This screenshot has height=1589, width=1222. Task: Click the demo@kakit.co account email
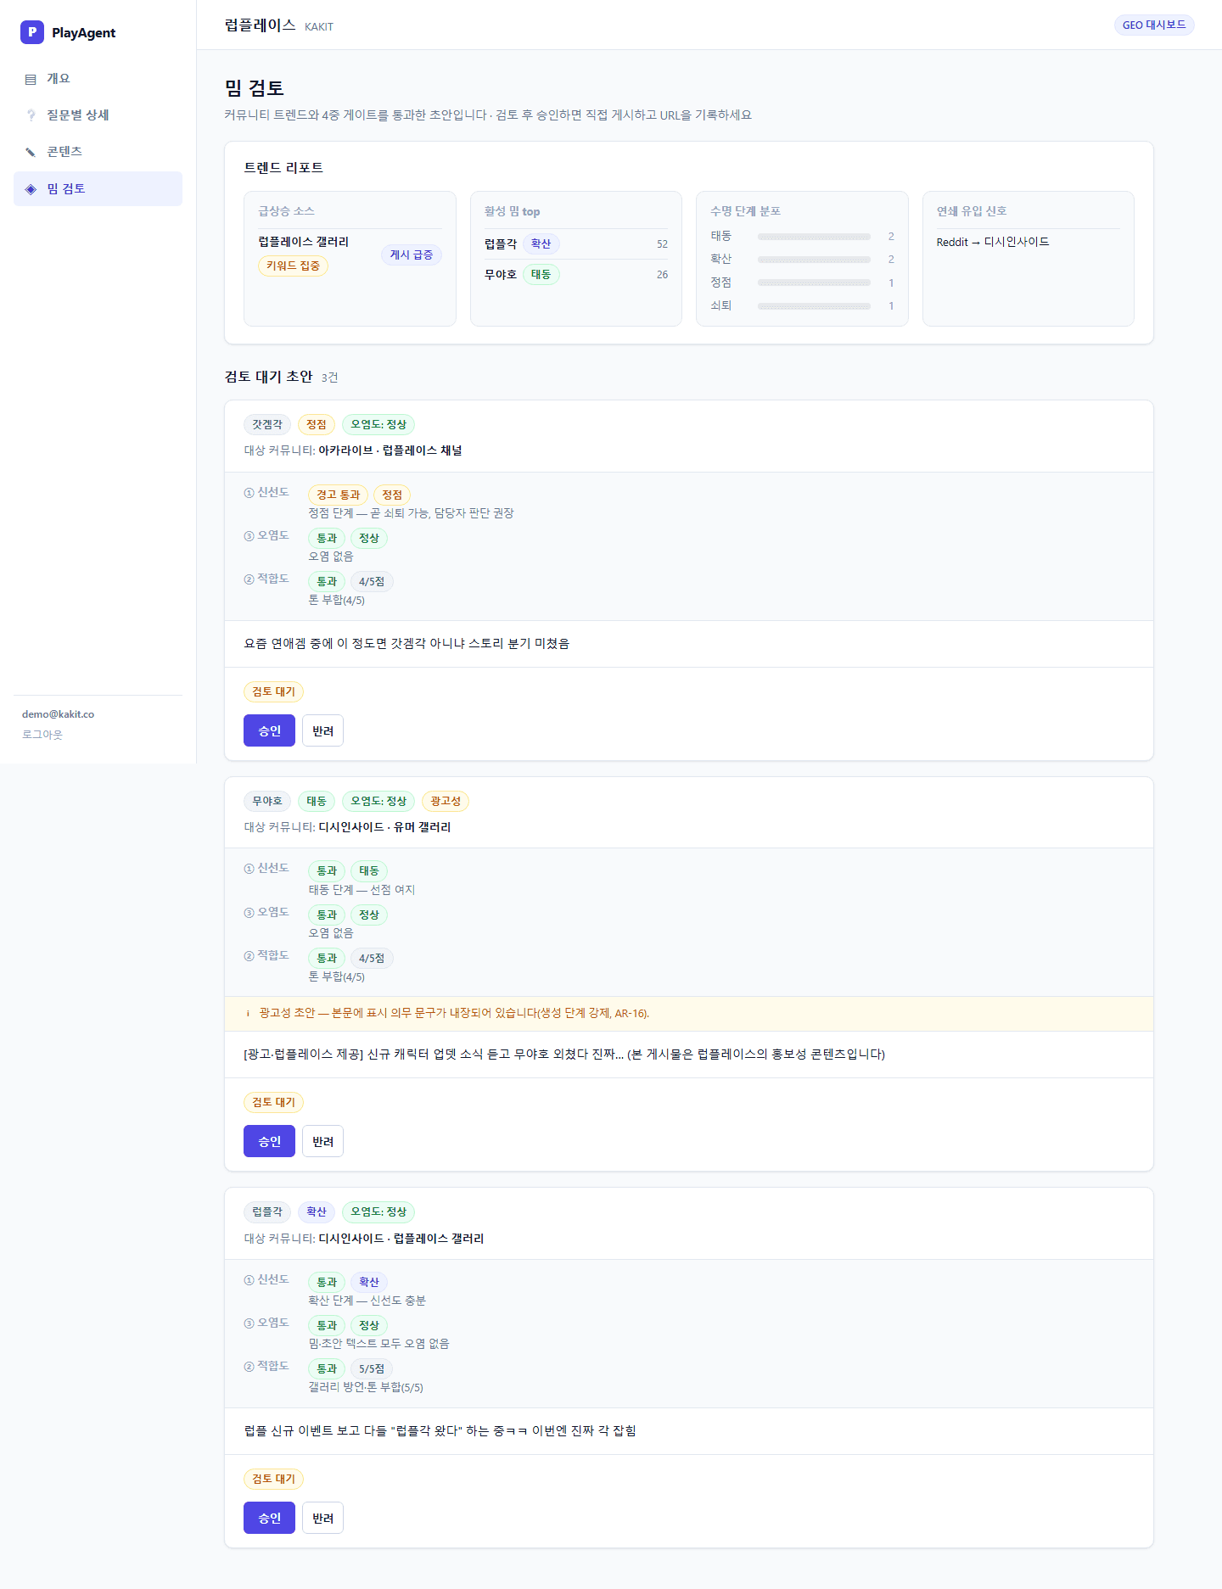click(58, 714)
